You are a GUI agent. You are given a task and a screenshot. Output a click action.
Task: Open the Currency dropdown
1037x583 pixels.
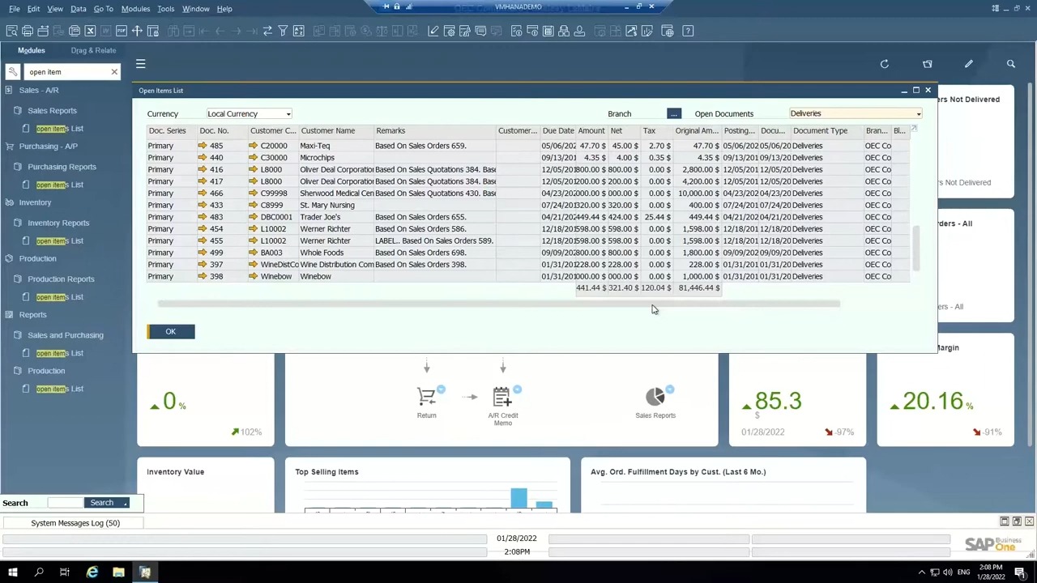[x=249, y=114]
